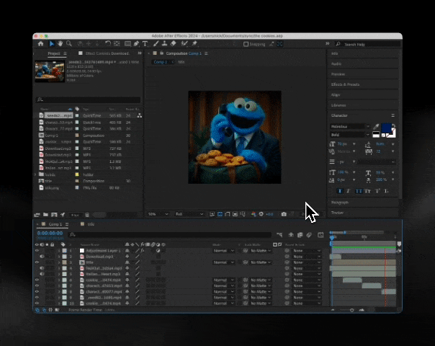The width and height of the screenshot is (435, 346).
Task: Hide layer 6 cookie mp4 eye toggle
Action: [x=37, y=280]
